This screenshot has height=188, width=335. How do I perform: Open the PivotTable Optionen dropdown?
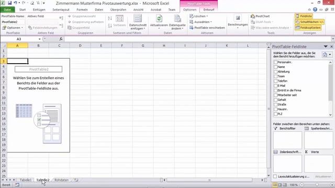pyautogui.click(x=13, y=28)
